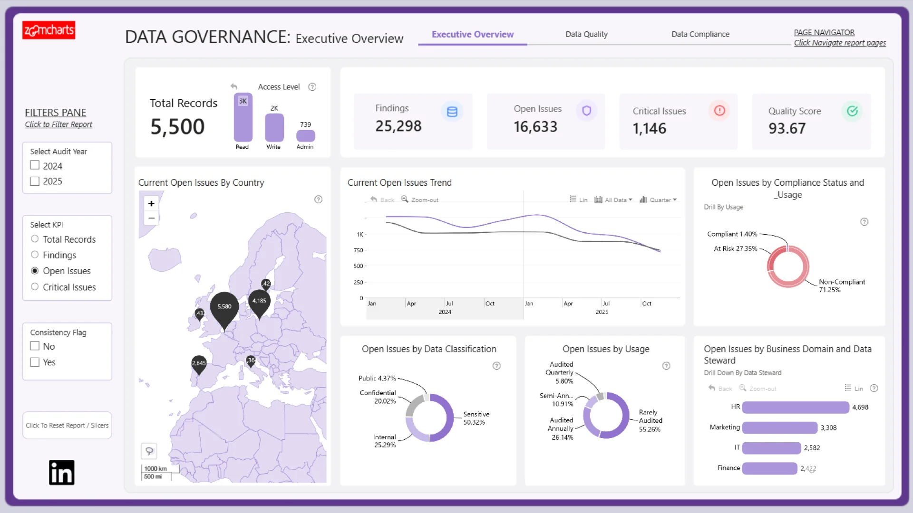Viewport: 913px width, 513px height.
Task: Click back arrow above Access Level chart
Action: click(x=233, y=86)
